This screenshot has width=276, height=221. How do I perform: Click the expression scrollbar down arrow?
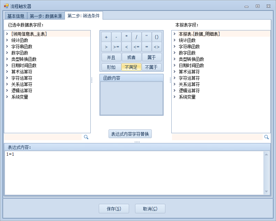coord(267,191)
